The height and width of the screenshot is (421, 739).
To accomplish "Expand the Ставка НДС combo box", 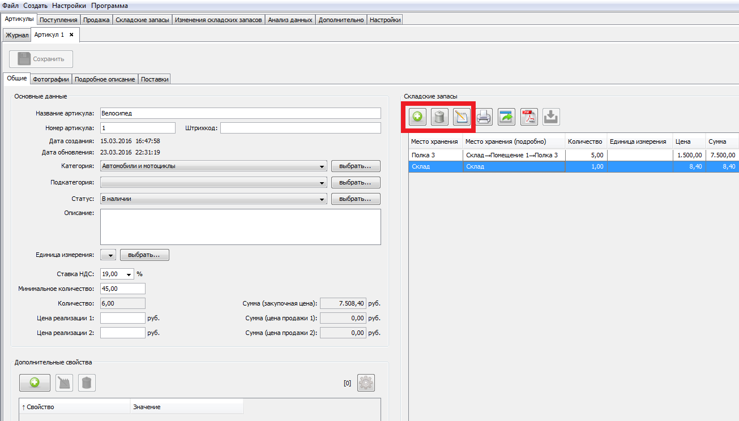I will click(x=129, y=274).
